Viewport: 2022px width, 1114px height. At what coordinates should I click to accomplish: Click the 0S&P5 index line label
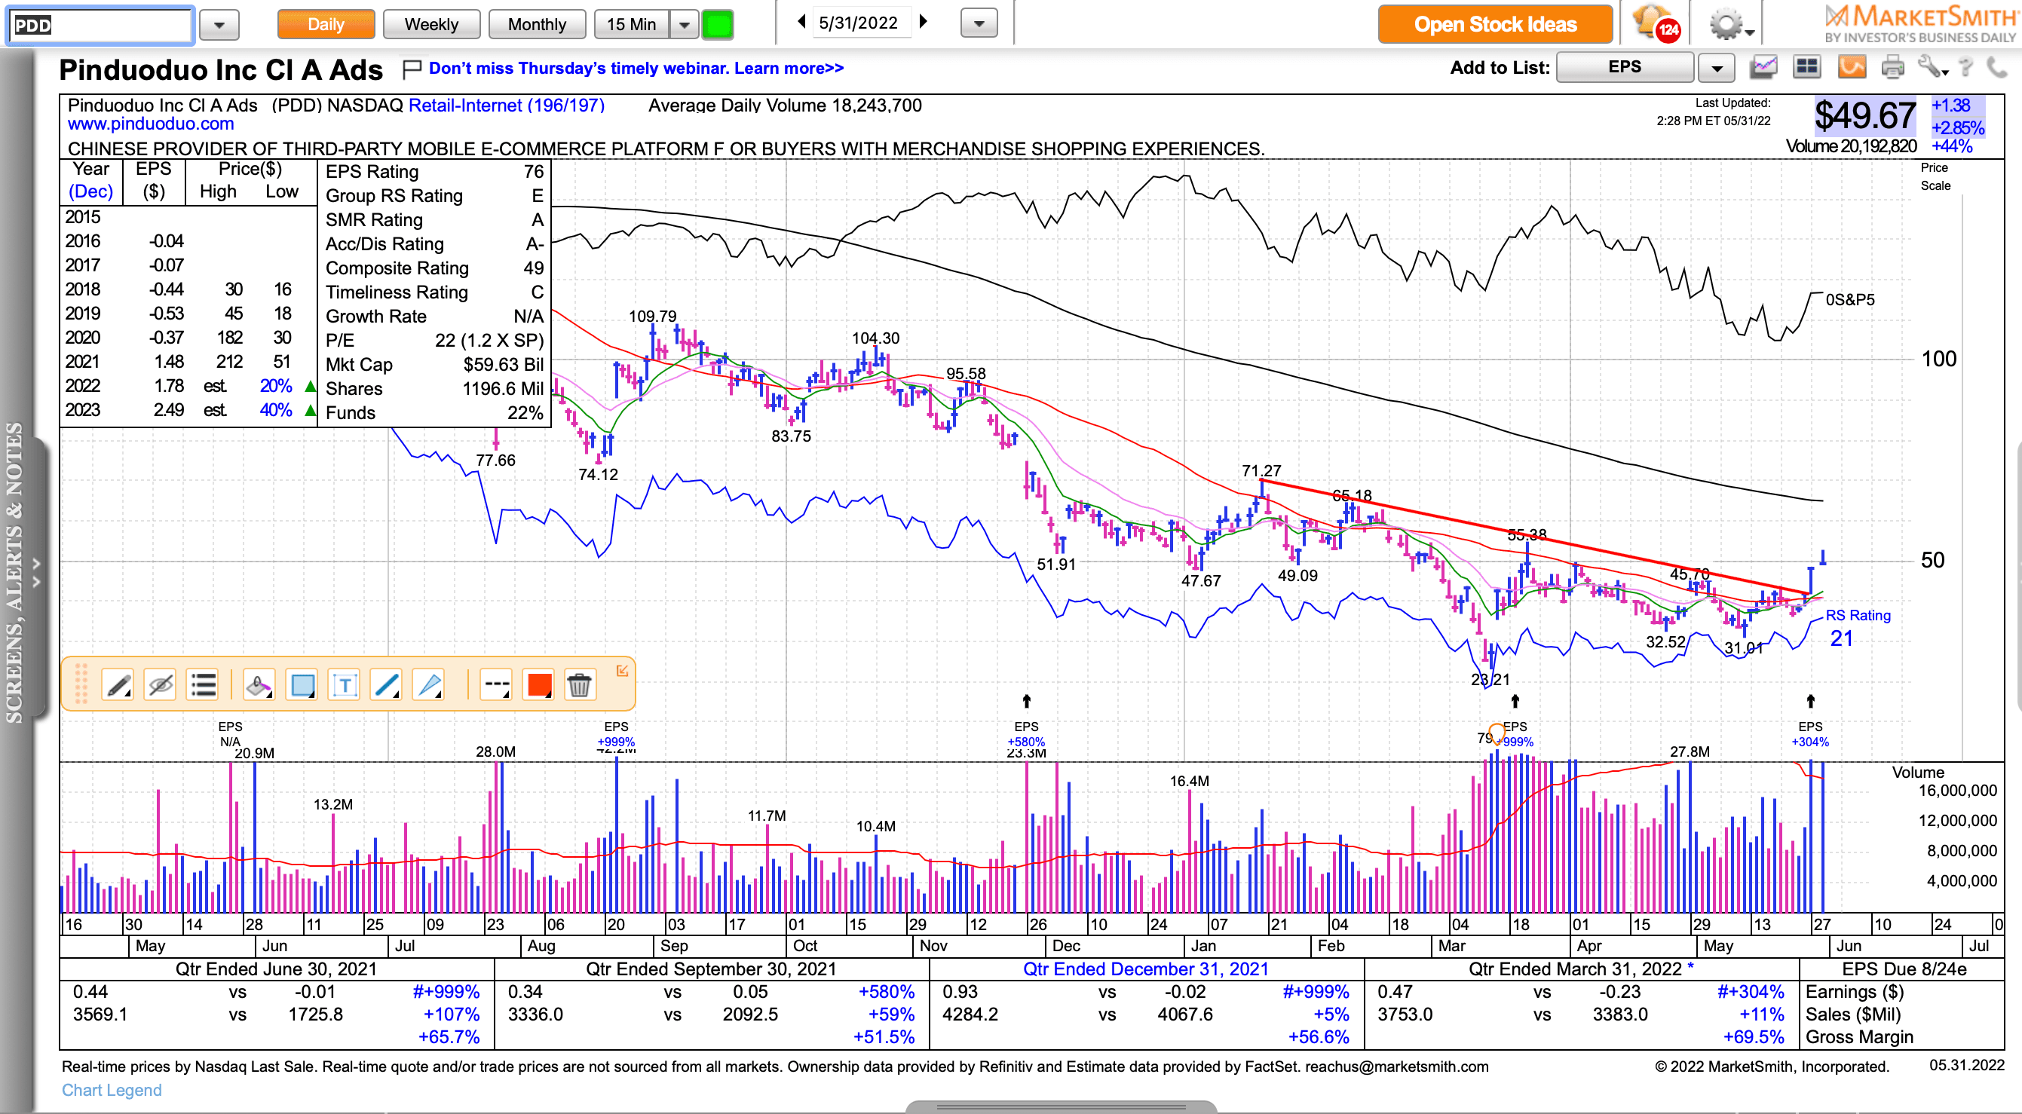1850,300
